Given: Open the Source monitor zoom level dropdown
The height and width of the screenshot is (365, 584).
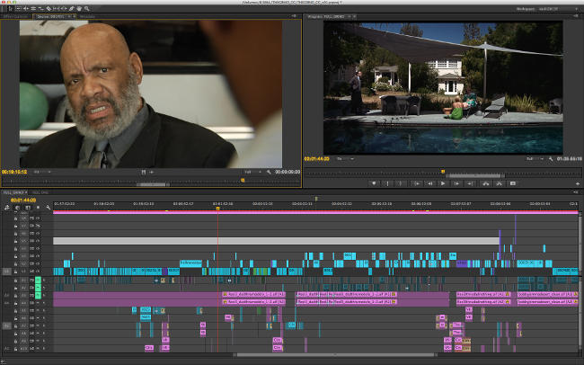Looking at the screenshot, I should click(x=42, y=172).
